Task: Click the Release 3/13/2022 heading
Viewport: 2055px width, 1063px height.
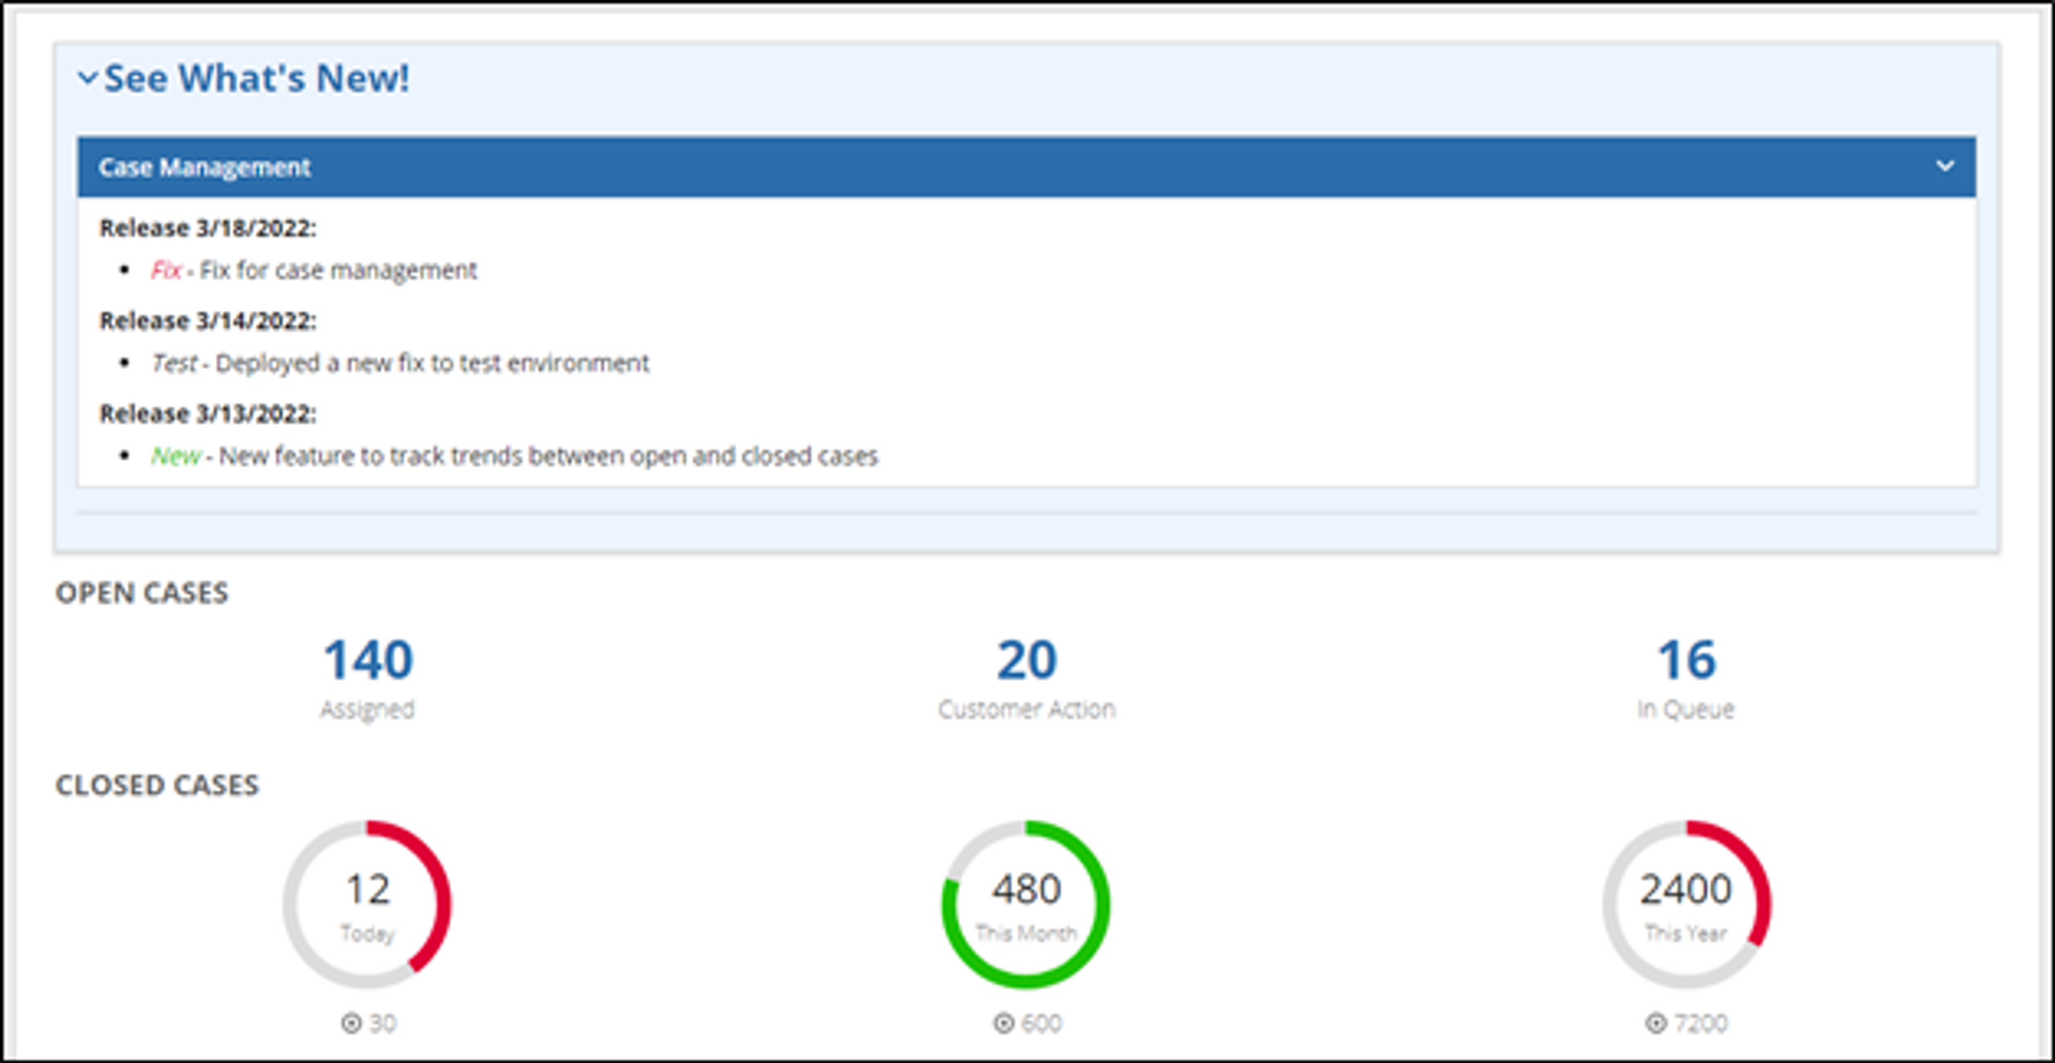Action: coord(208,414)
